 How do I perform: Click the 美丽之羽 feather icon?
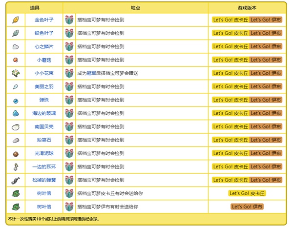pos(16,87)
